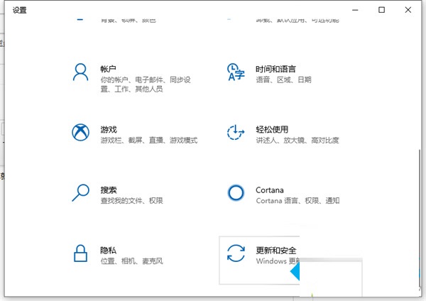The width and height of the screenshot is (426, 301).
Task: Click the description 游戏栏、截屏、直播、游戏模式
Action: pos(149,140)
